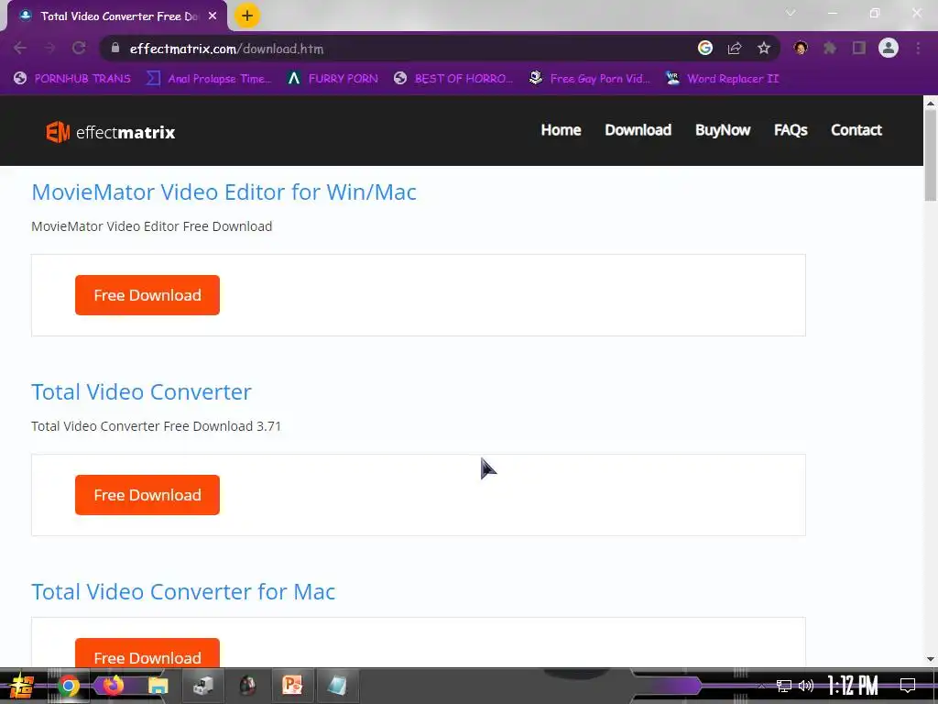938x704 pixels.
Task: Open the Extensions puzzle icon
Action: (x=830, y=48)
